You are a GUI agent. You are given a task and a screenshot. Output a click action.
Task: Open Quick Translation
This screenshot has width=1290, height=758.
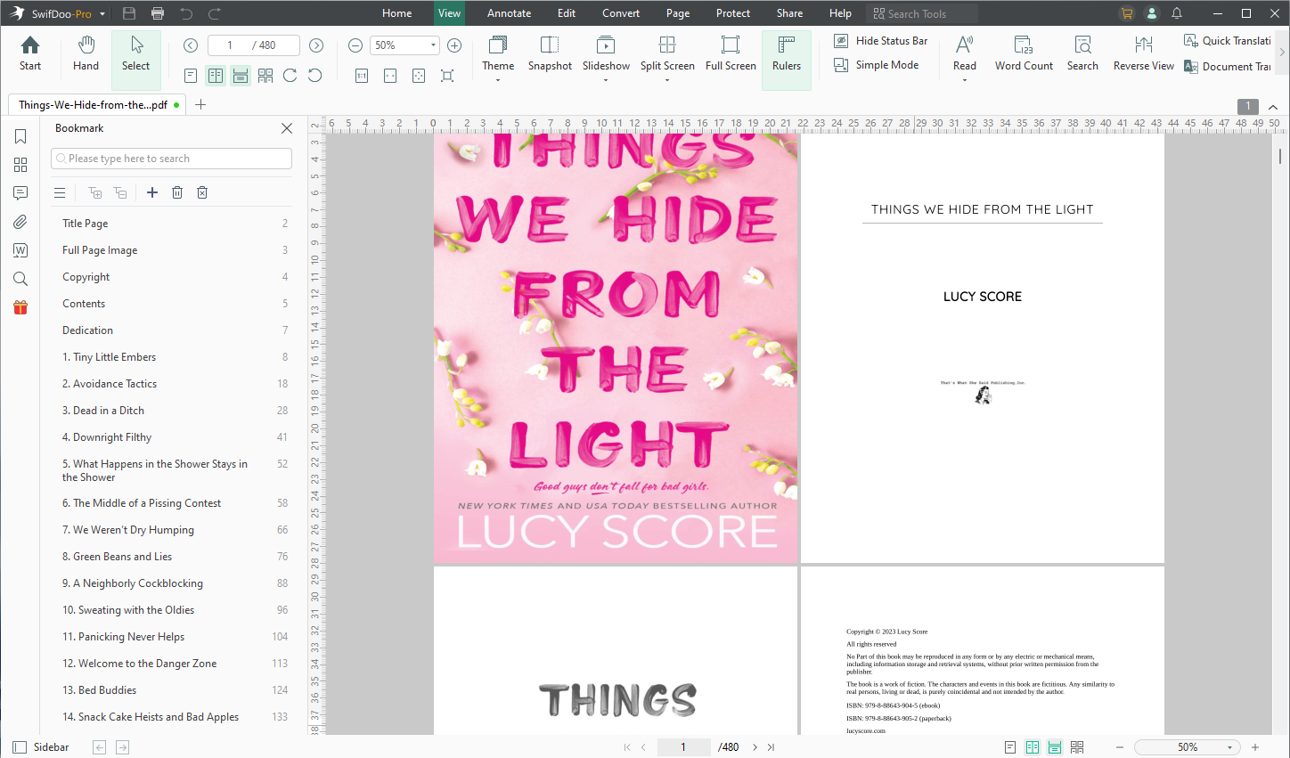[x=1228, y=41]
